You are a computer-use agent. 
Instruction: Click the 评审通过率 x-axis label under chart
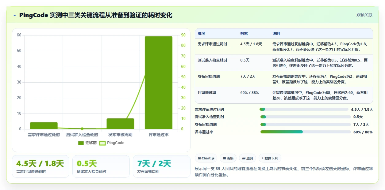pyautogui.click(x=159, y=135)
